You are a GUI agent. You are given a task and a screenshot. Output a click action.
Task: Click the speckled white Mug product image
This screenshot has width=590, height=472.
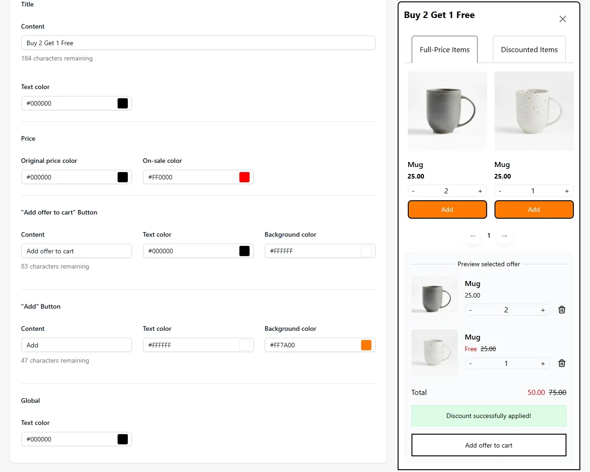(x=534, y=111)
